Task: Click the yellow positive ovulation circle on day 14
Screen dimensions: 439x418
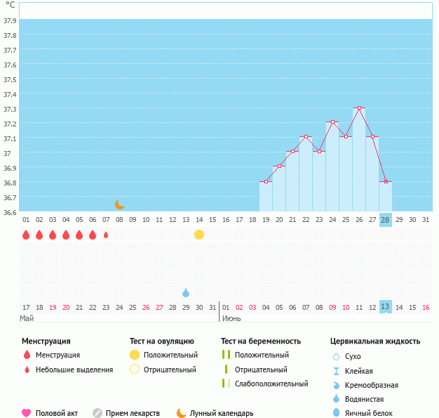Action: tap(199, 235)
